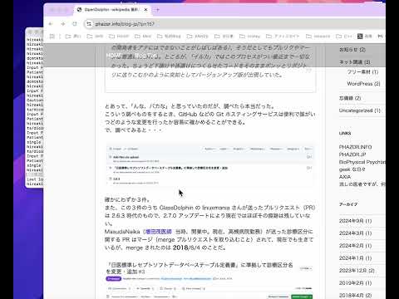The height and width of the screenshot is (299, 399).
Task: Open the 2018年4月 (2) archive
Action: coord(355,295)
